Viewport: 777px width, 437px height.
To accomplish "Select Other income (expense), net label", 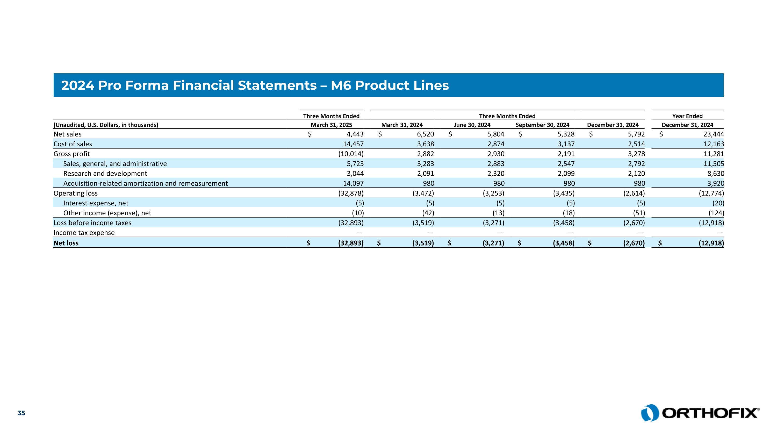I will click(x=107, y=213).
